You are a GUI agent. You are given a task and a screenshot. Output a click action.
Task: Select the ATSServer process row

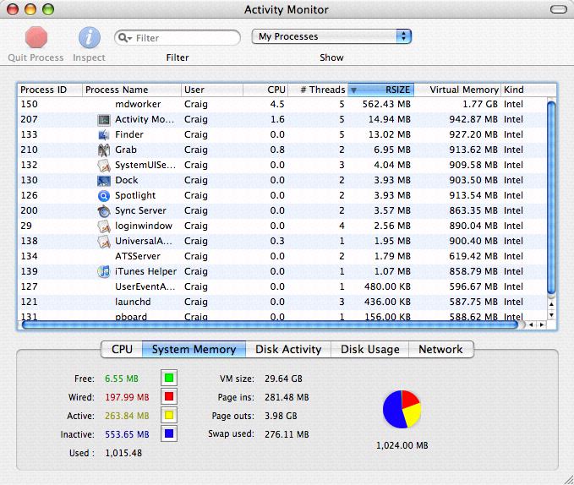[282, 256]
